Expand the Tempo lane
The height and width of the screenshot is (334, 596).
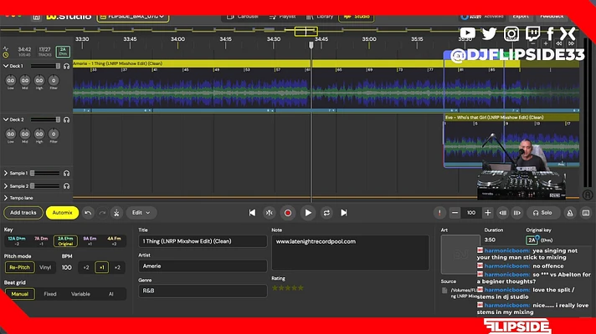coord(6,198)
